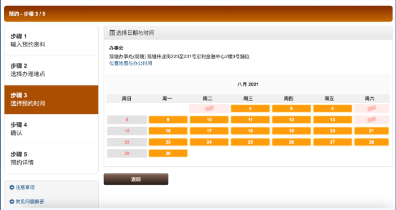Click the calendar icon beside 选择日期与时间

[x=112, y=33]
